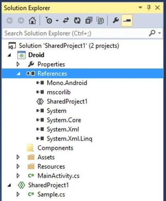Open the Pending Changes Filter dropdown arrow
Viewport: 166px width, 201px height.
tap(57, 21)
